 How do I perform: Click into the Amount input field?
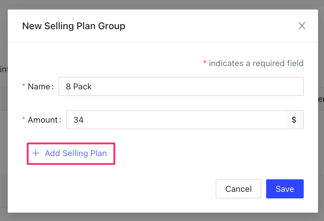point(175,120)
